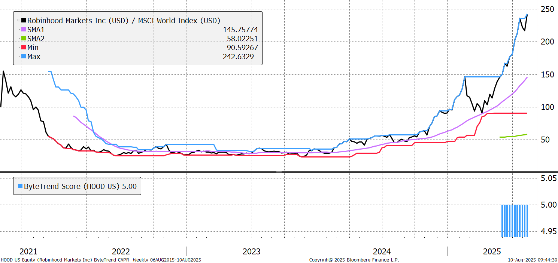558x263 pixels.
Task: Click the 2023 year label on time axis
Action: (x=251, y=251)
